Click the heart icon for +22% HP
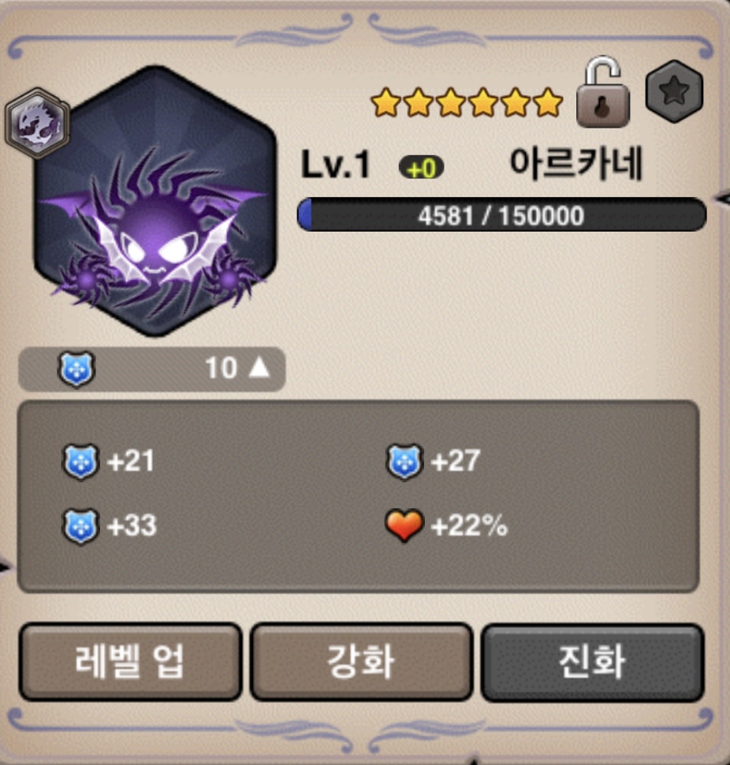 point(404,525)
